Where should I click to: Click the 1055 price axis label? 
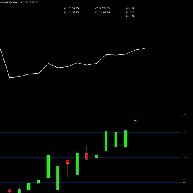(x=185, y=183)
